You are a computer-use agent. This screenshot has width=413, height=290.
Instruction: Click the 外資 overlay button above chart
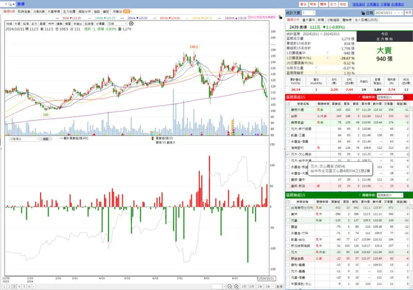click(17, 23)
